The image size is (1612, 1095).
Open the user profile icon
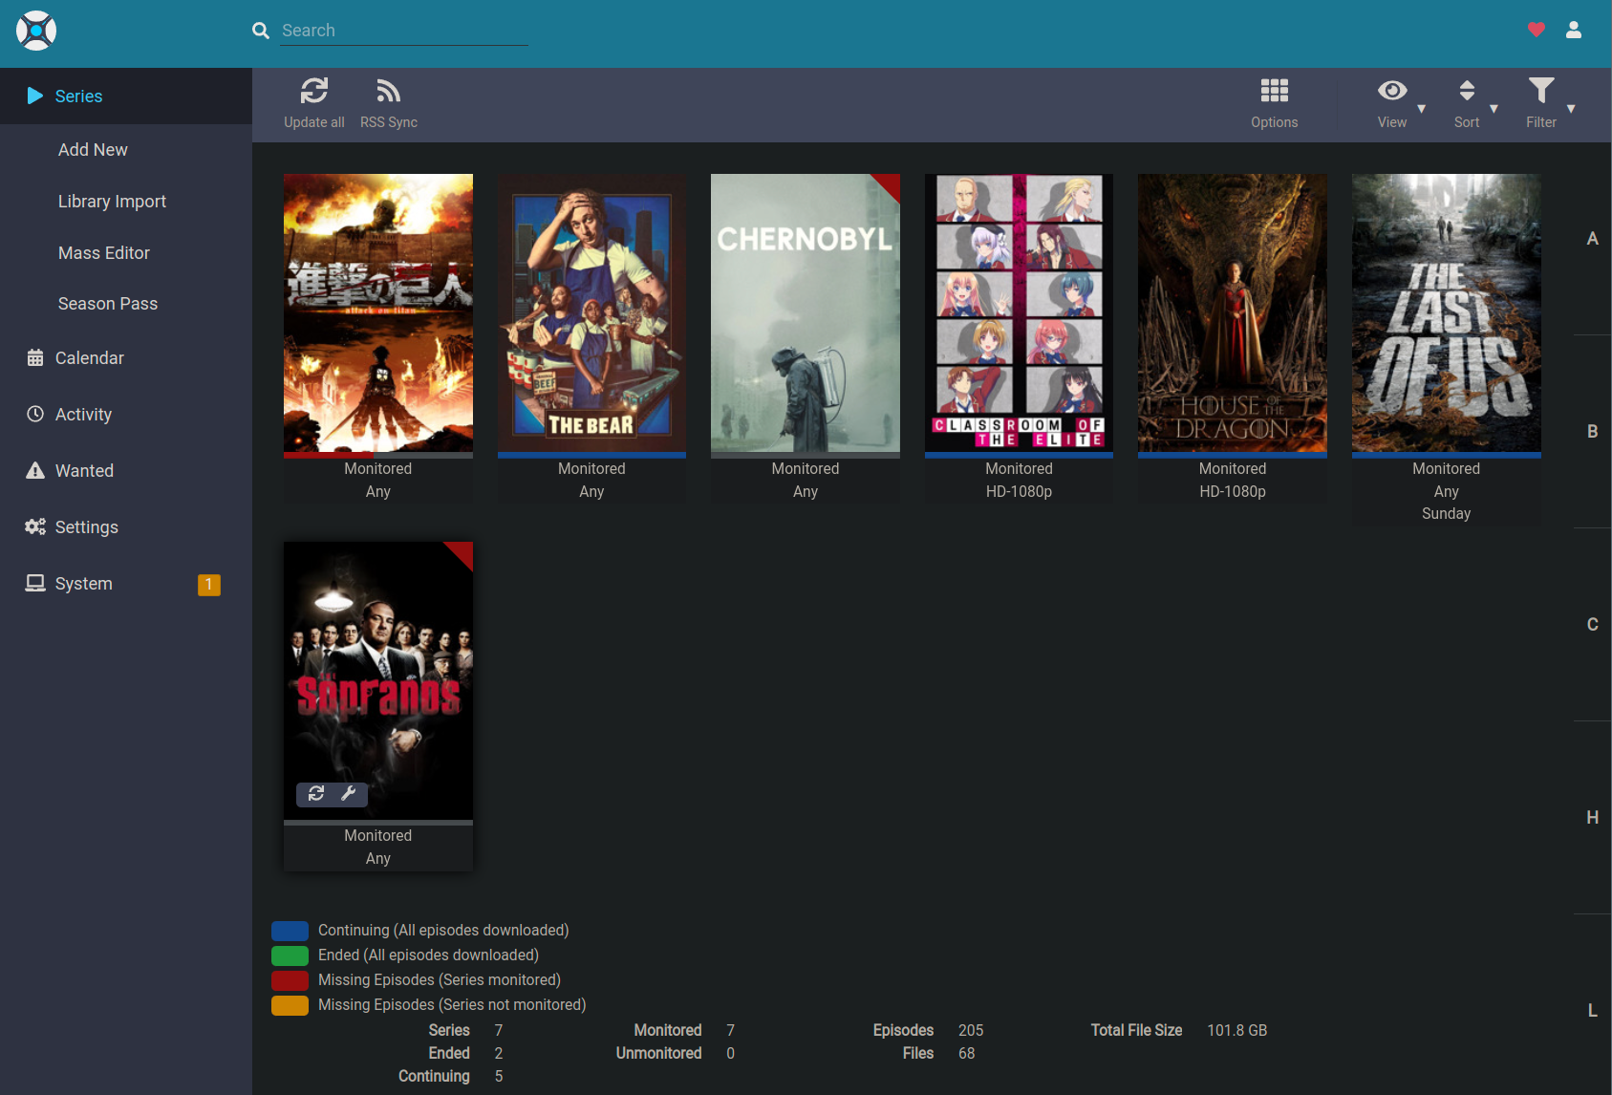tap(1574, 30)
